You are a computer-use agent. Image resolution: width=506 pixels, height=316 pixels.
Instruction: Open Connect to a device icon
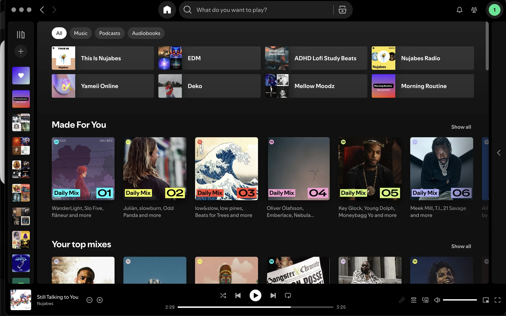point(425,300)
